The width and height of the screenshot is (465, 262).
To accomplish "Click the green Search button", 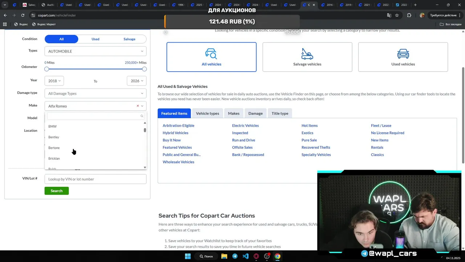I will click(x=56, y=191).
